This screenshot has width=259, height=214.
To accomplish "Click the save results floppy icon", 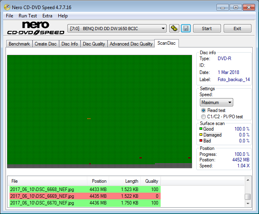I will (x=186, y=28).
